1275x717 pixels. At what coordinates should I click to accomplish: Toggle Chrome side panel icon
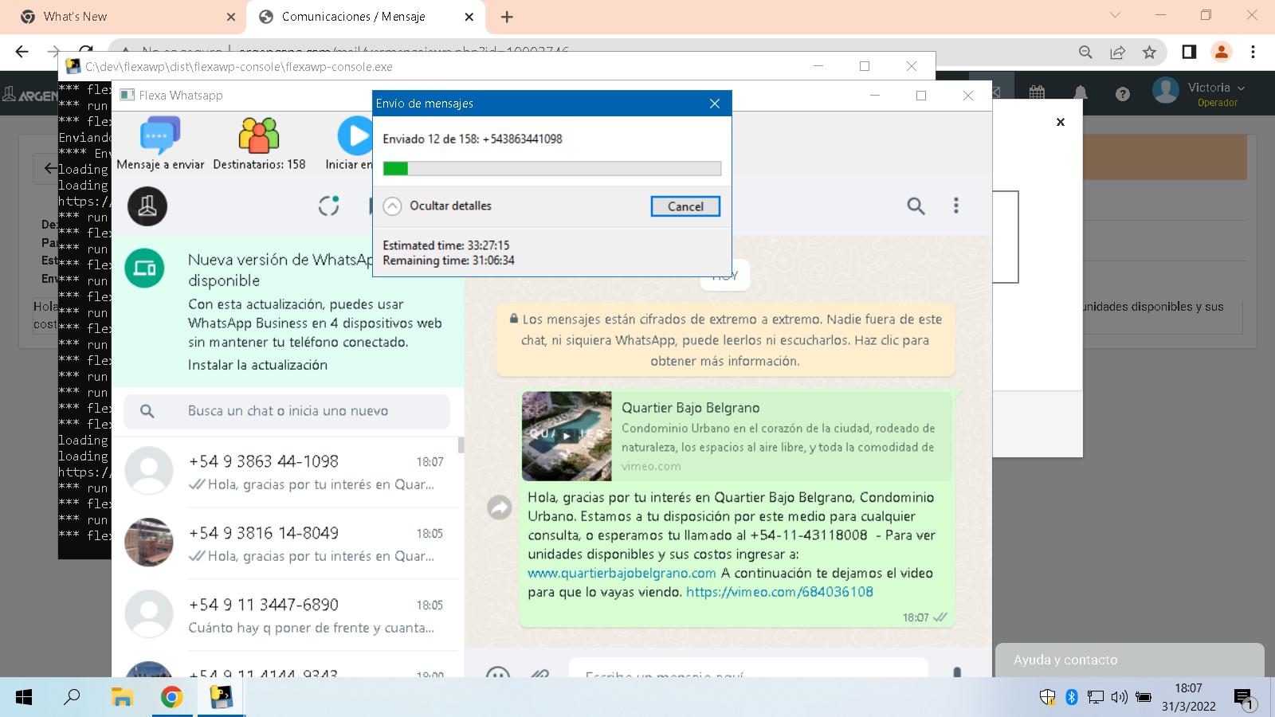coord(1189,52)
